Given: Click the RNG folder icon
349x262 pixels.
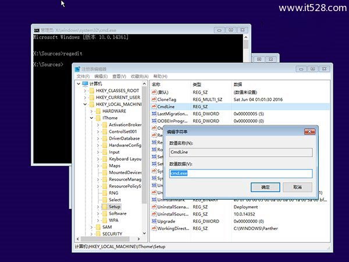Looking at the screenshot, I should (x=105, y=193).
